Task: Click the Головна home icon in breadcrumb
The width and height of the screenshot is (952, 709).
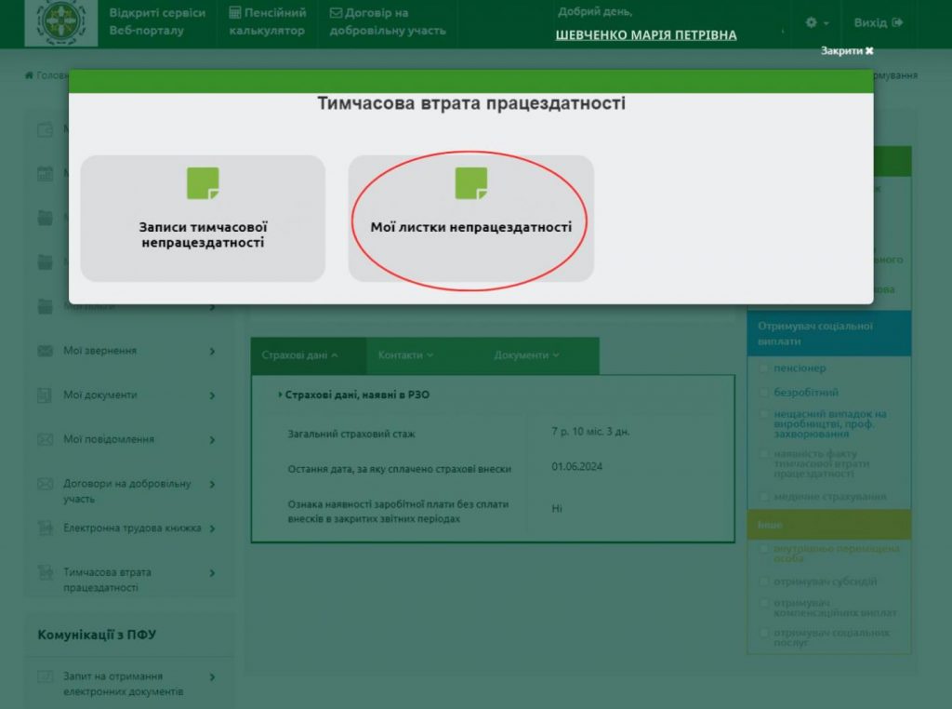Action: [30, 75]
